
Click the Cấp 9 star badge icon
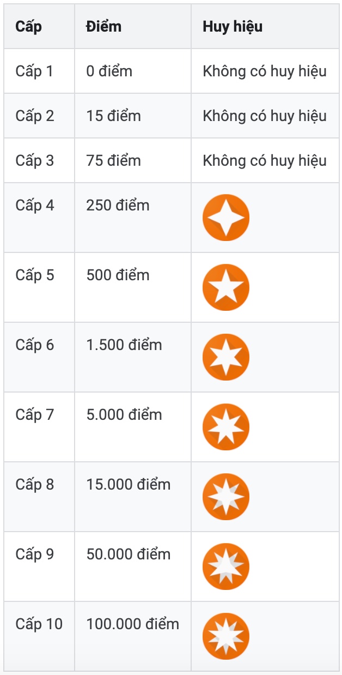[226, 566]
